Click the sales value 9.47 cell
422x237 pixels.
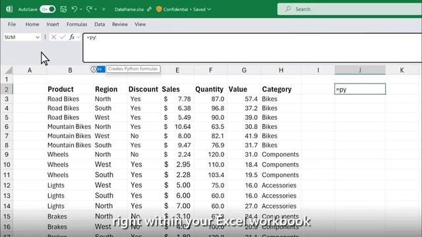click(x=177, y=145)
